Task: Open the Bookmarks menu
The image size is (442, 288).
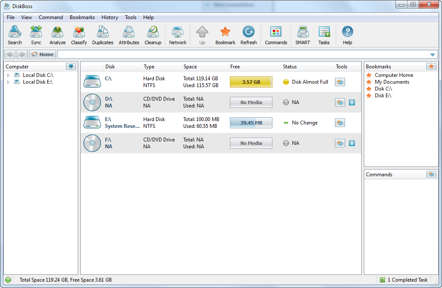Action: [82, 17]
